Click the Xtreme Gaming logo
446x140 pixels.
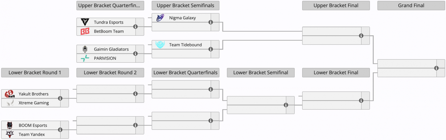click(10, 103)
